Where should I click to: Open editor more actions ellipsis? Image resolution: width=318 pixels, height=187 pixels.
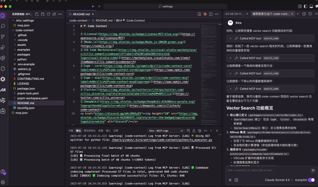(216, 14)
